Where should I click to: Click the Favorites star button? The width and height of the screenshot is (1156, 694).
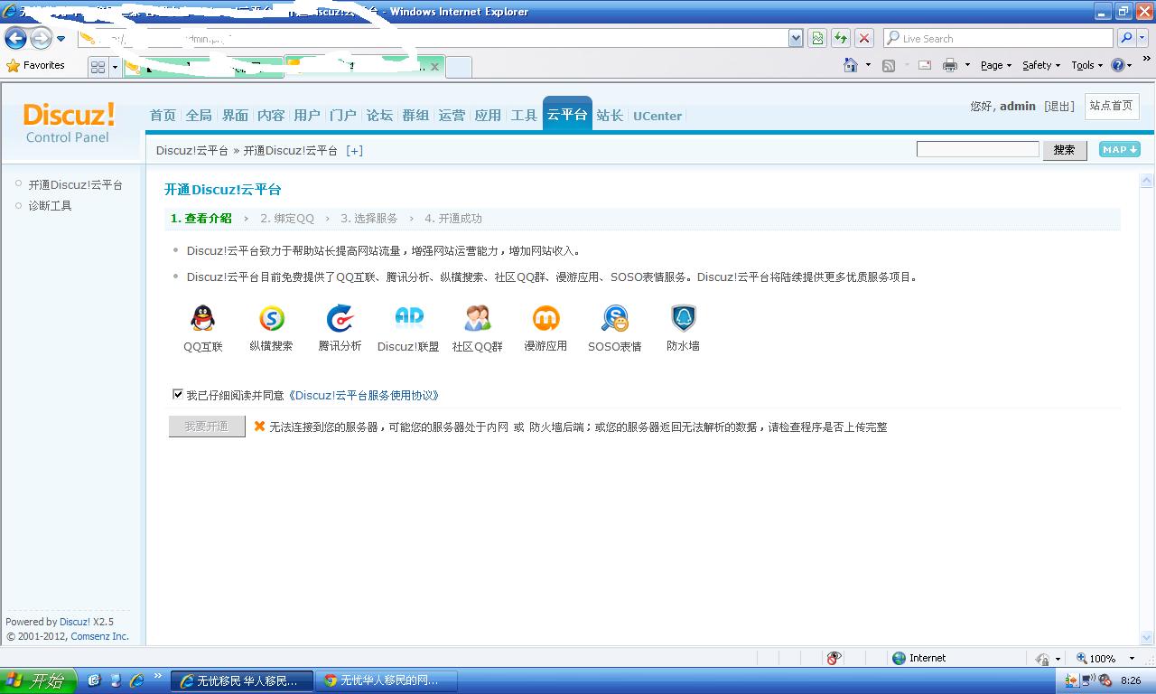pyautogui.click(x=36, y=65)
